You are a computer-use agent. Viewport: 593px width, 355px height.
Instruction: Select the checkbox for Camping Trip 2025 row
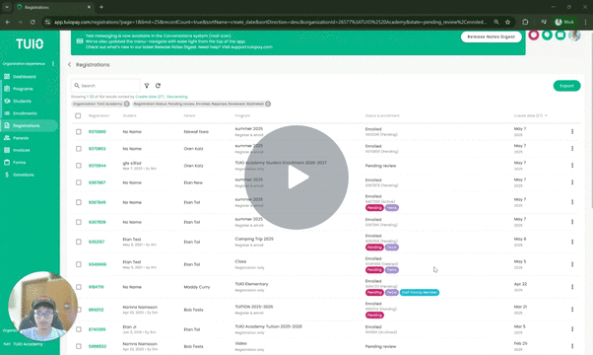[78, 242]
